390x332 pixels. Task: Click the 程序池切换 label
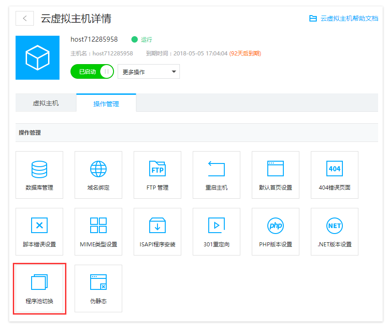pyautogui.click(x=39, y=301)
